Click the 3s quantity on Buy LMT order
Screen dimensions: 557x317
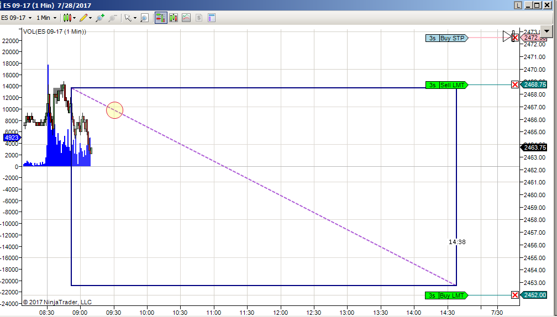433,295
